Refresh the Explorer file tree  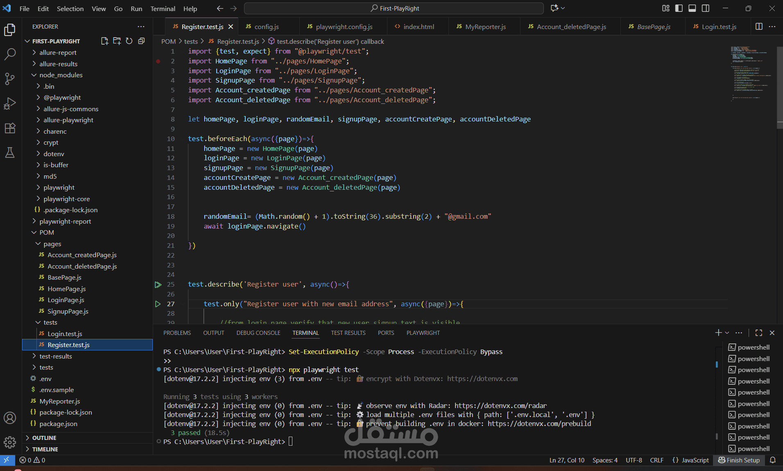[x=129, y=41]
